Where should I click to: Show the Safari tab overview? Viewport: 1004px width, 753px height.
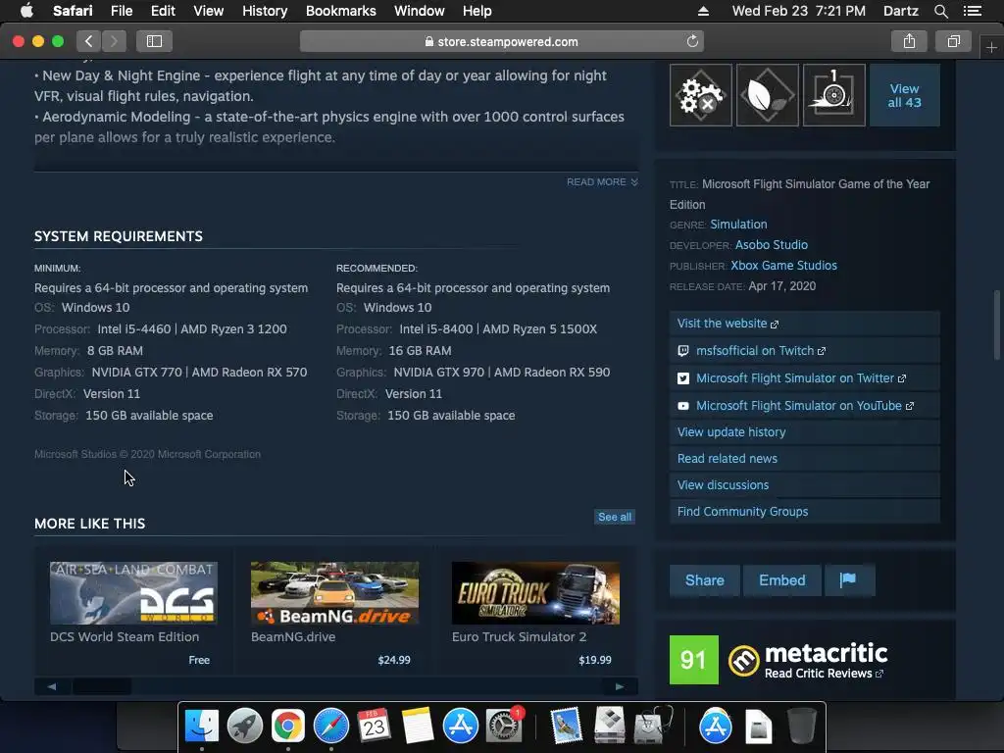pos(953,41)
